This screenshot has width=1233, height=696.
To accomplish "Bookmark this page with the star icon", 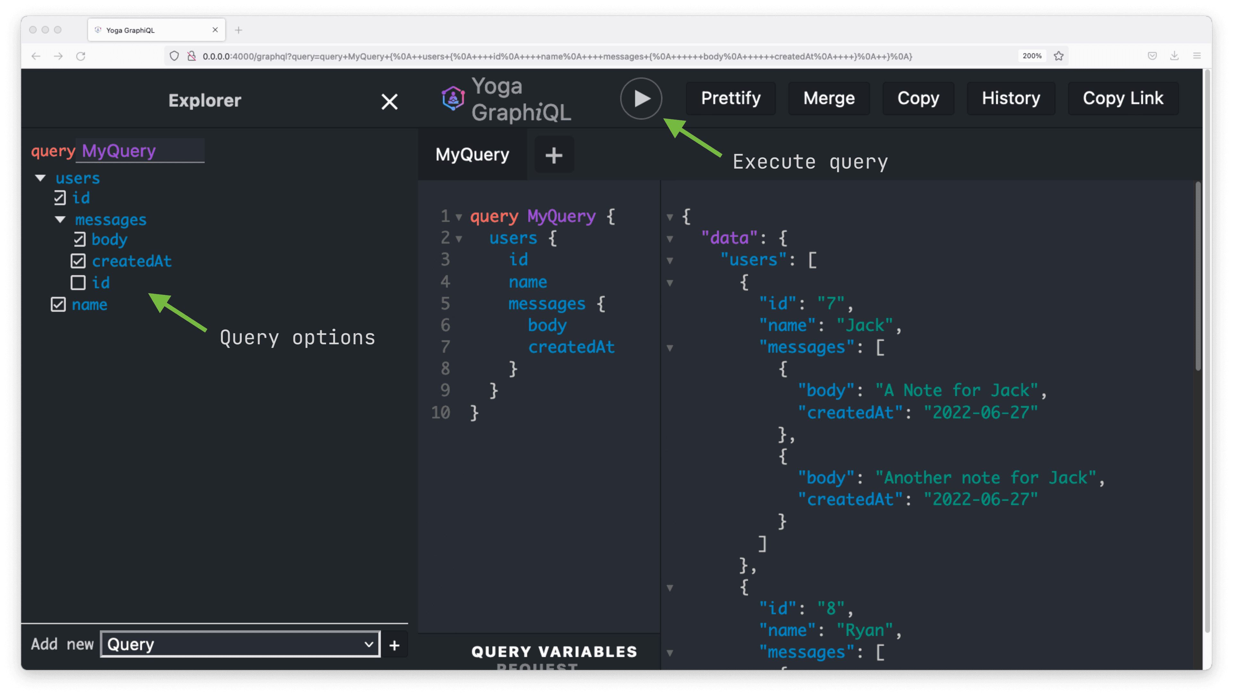I will tap(1059, 56).
